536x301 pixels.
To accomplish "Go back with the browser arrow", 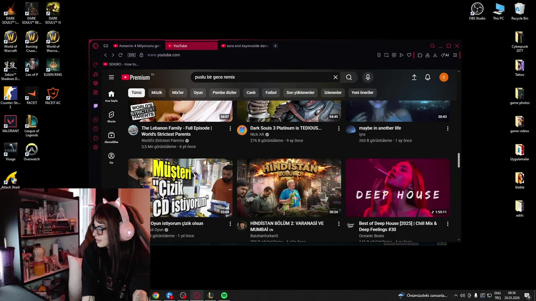I will pos(106,55).
